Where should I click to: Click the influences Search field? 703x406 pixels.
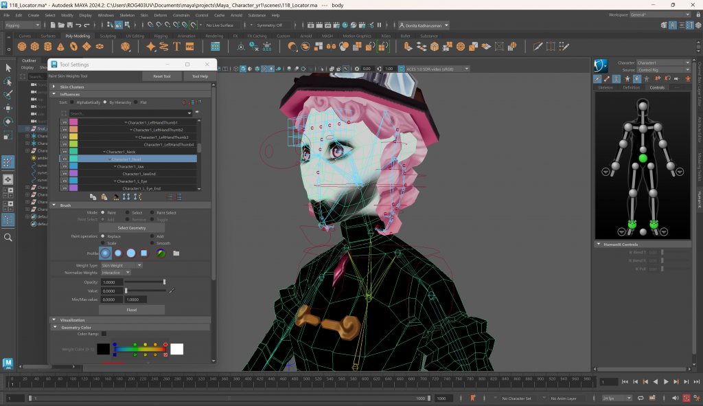[x=130, y=113]
